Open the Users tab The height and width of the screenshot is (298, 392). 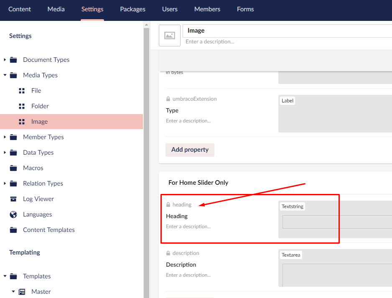click(x=170, y=9)
